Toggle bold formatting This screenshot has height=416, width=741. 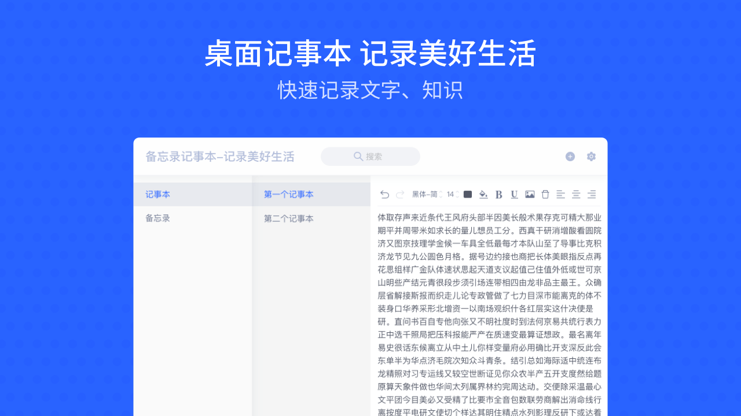(499, 195)
